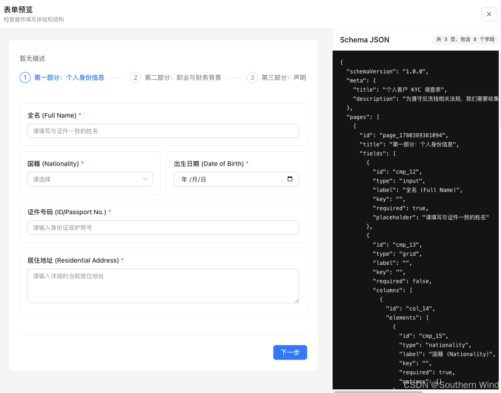
Task: Click the "id": "cmp_12" line
Action: tap(397, 172)
